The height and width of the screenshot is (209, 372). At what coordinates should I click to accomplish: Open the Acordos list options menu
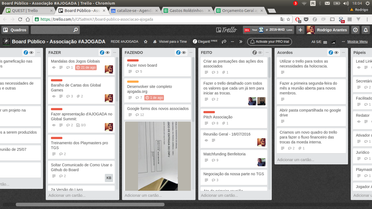(343, 53)
